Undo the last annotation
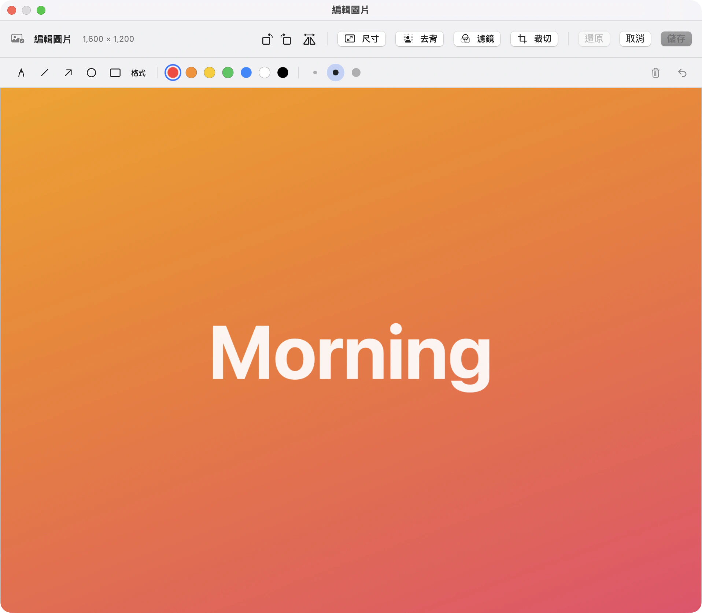Viewport: 702px width, 613px height. tap(682, 73)
